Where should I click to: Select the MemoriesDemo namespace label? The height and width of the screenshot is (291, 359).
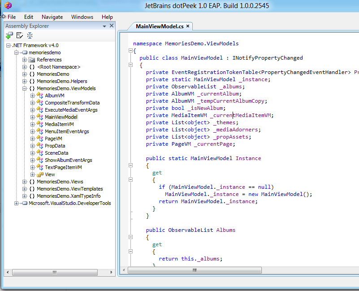pyautogui.click(x=53, y=74)
